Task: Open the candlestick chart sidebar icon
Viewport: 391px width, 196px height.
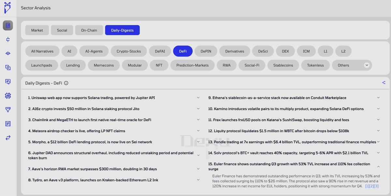Action: coord(8,39)
